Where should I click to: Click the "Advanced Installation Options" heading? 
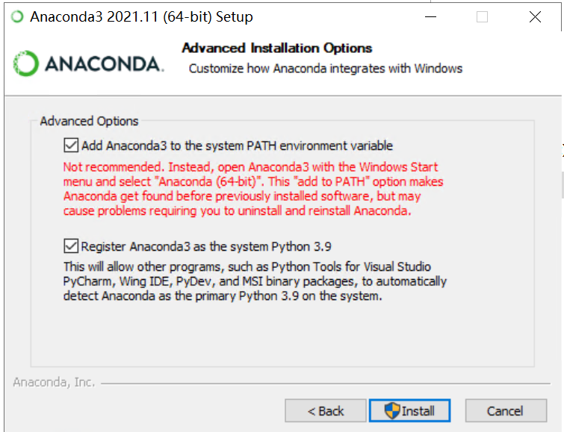pyautogui.click(x=276, y=48)
